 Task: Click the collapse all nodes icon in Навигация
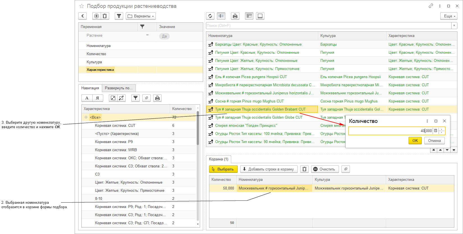point(113,98)
